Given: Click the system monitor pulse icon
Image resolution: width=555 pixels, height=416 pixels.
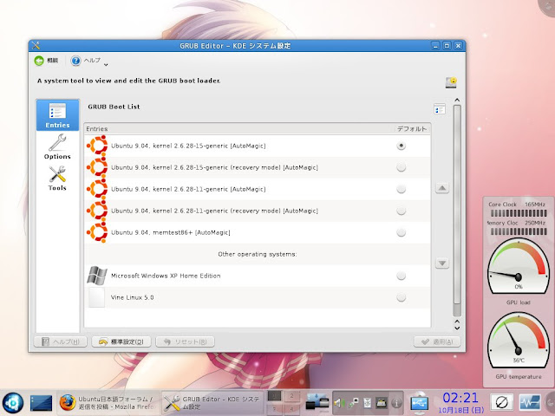Looking at the screenshot, I should click(x=530, y=402).
